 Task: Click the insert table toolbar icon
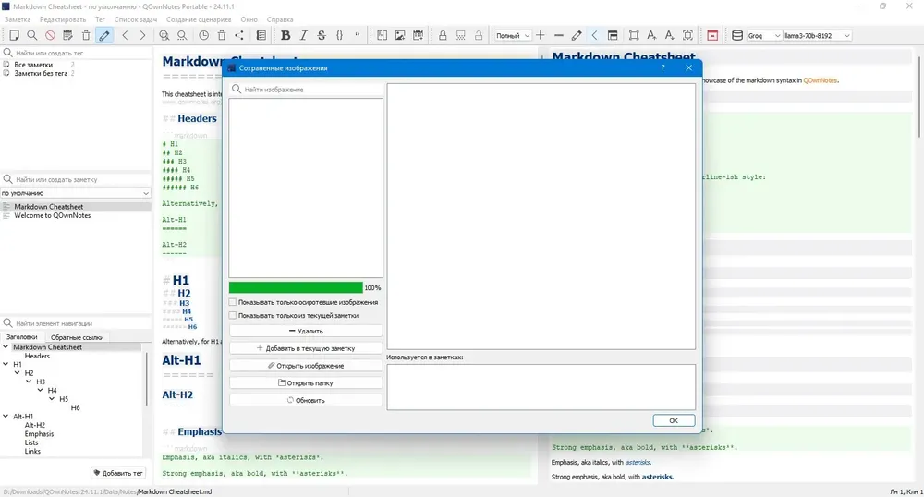pyautogui.click(x=418, y=35)
